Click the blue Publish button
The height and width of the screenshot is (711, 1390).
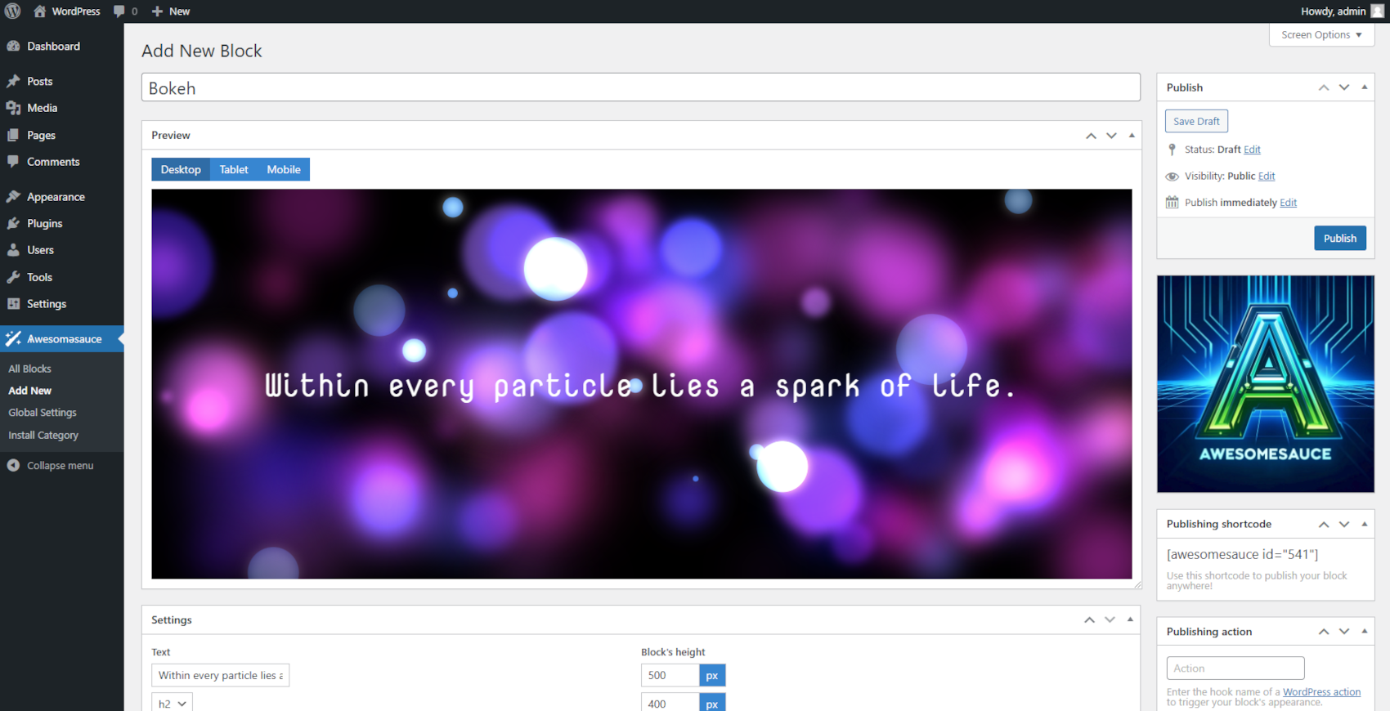[x=1340, y=238]
